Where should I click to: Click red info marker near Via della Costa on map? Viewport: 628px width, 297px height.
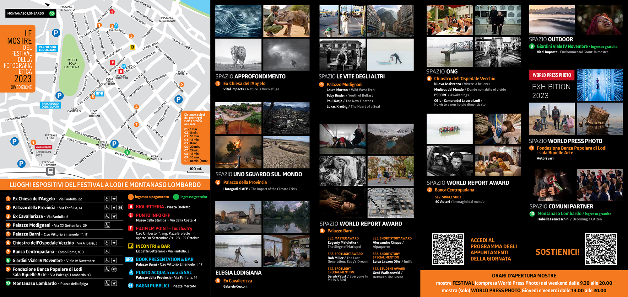click(112, 12)
